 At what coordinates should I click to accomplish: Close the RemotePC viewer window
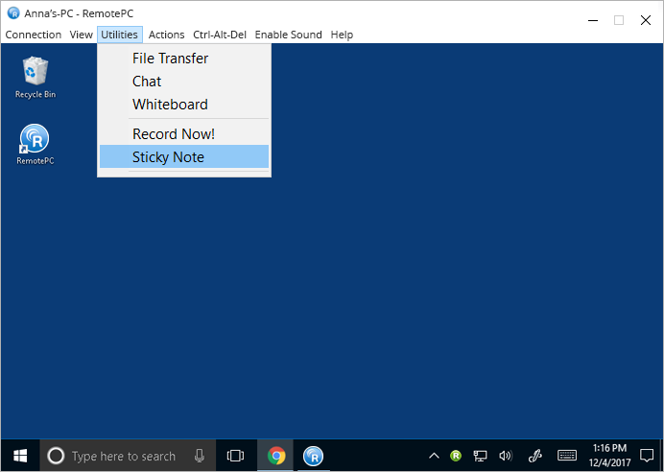click(x=646, y=20)
